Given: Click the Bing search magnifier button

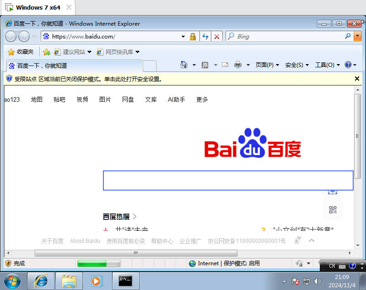Looking at the screenshot, I should [348, 36].
